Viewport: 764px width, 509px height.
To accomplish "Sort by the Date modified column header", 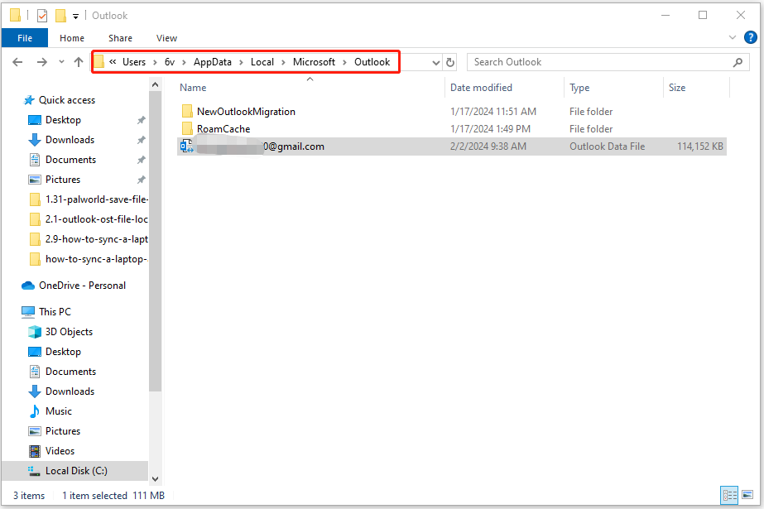I will point(481,88).
